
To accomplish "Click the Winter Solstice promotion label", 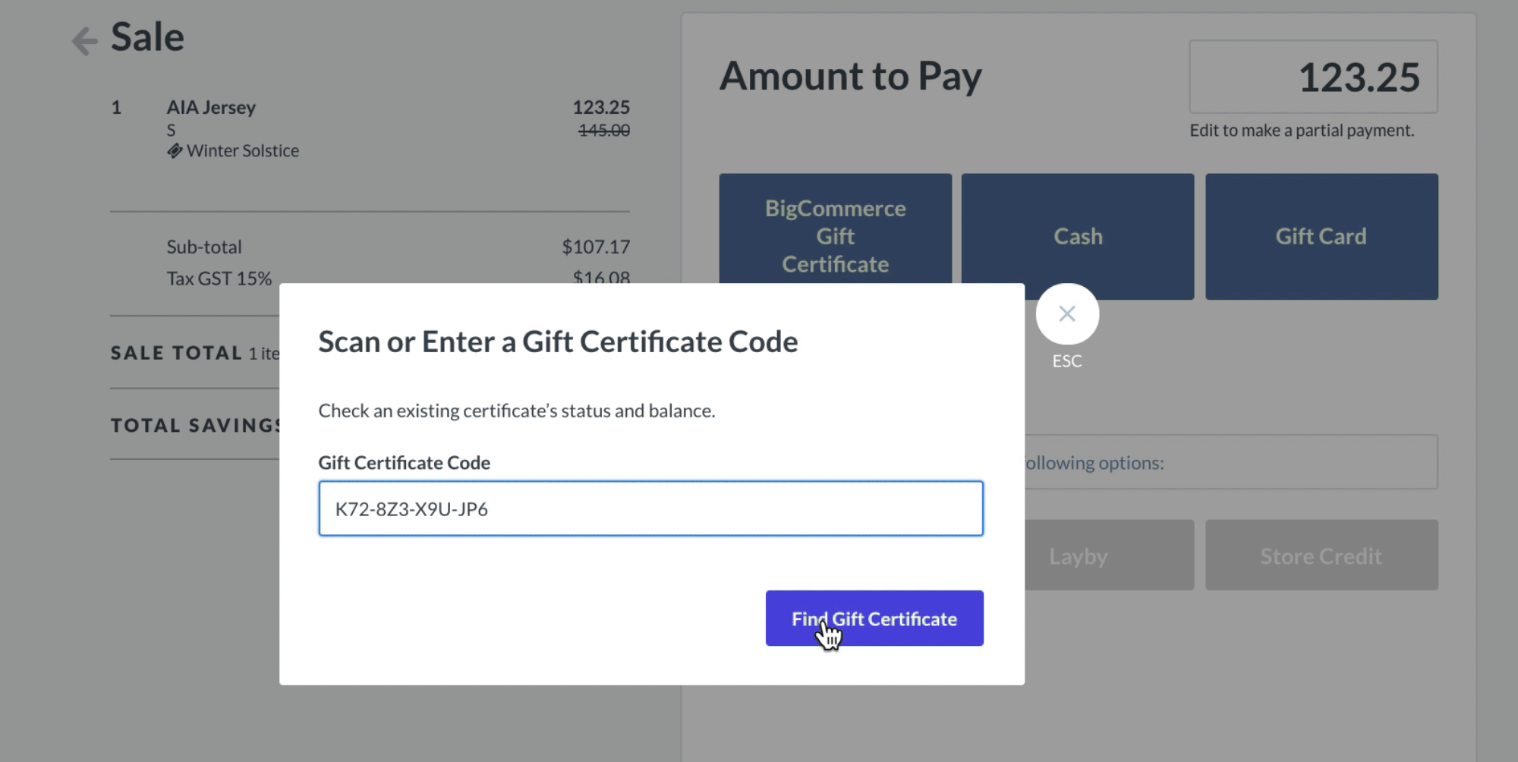I will point(243,151).
